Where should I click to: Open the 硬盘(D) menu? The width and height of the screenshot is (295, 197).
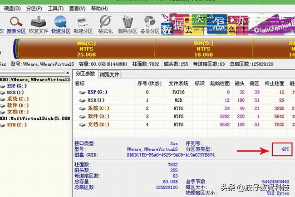tap(12, 9)
